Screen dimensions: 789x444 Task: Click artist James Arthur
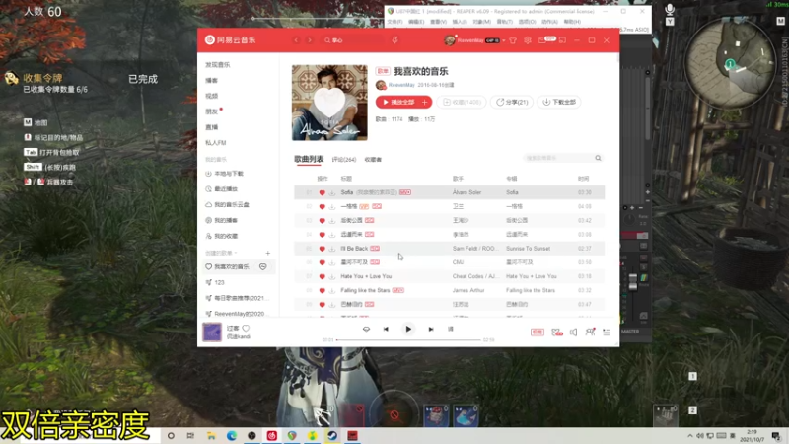tap(468, 290)
